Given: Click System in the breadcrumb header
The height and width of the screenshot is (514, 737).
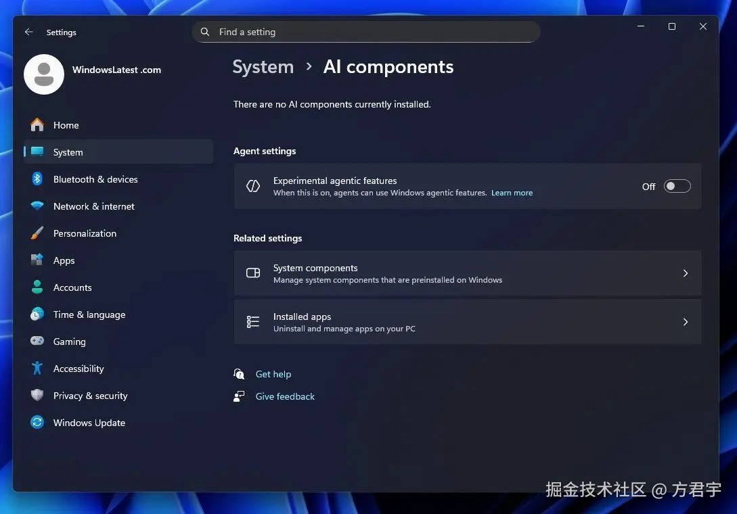Looking at the screenshot, I should coord(263,67).
